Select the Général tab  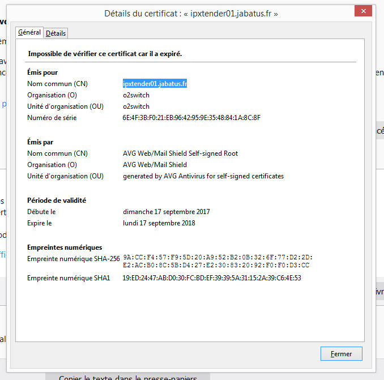[29, 32]
